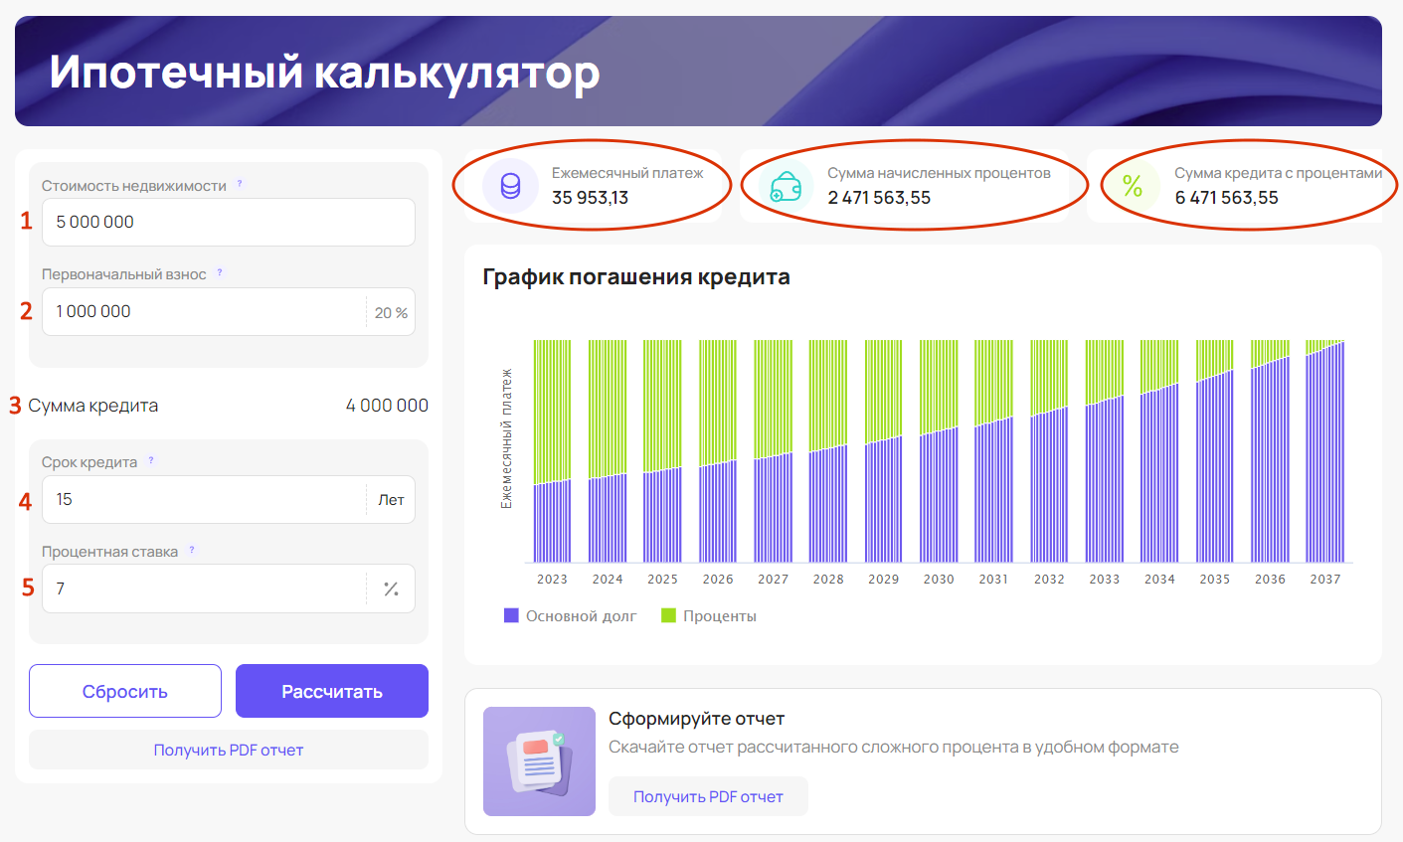Click the coins icon beside monthly payment

pyautogui.click(x=510, y=186)
